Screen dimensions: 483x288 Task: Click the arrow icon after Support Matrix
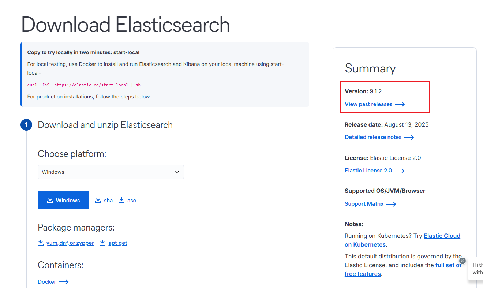click(x=391, y=204)
